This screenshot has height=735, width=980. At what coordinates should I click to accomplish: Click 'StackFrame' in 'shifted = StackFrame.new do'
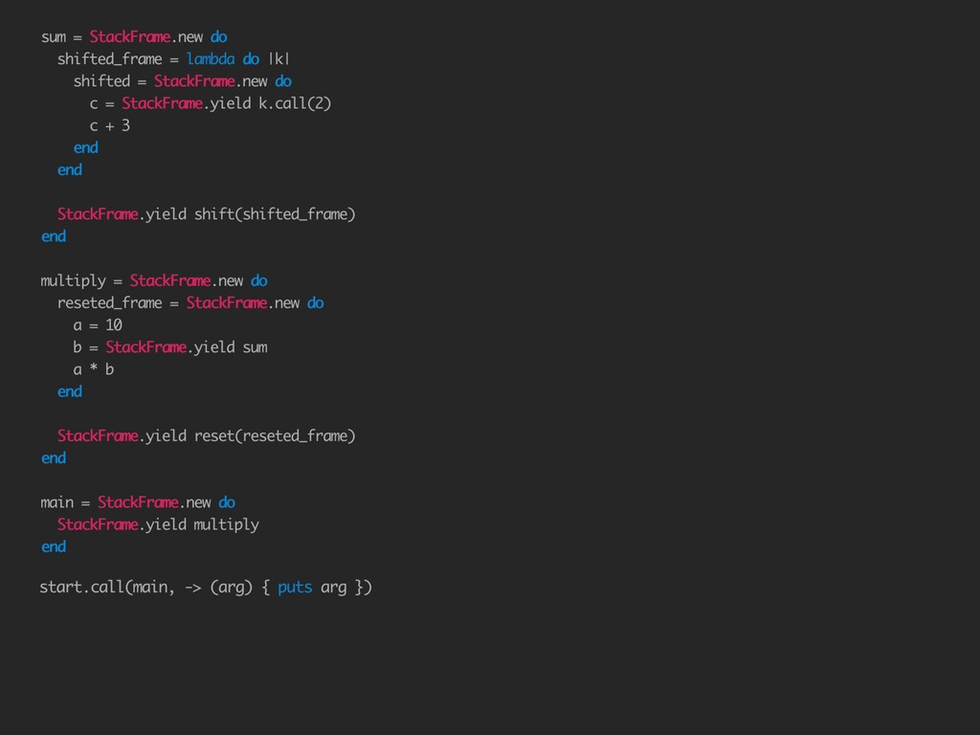(x=194, y=81)
